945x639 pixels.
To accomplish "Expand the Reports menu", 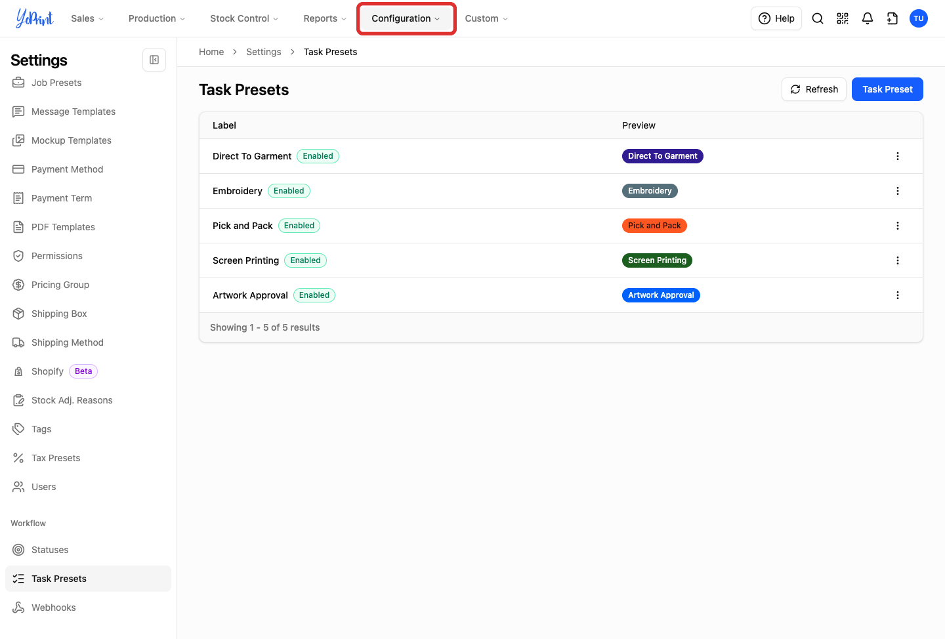I will (x=325, y=18).
